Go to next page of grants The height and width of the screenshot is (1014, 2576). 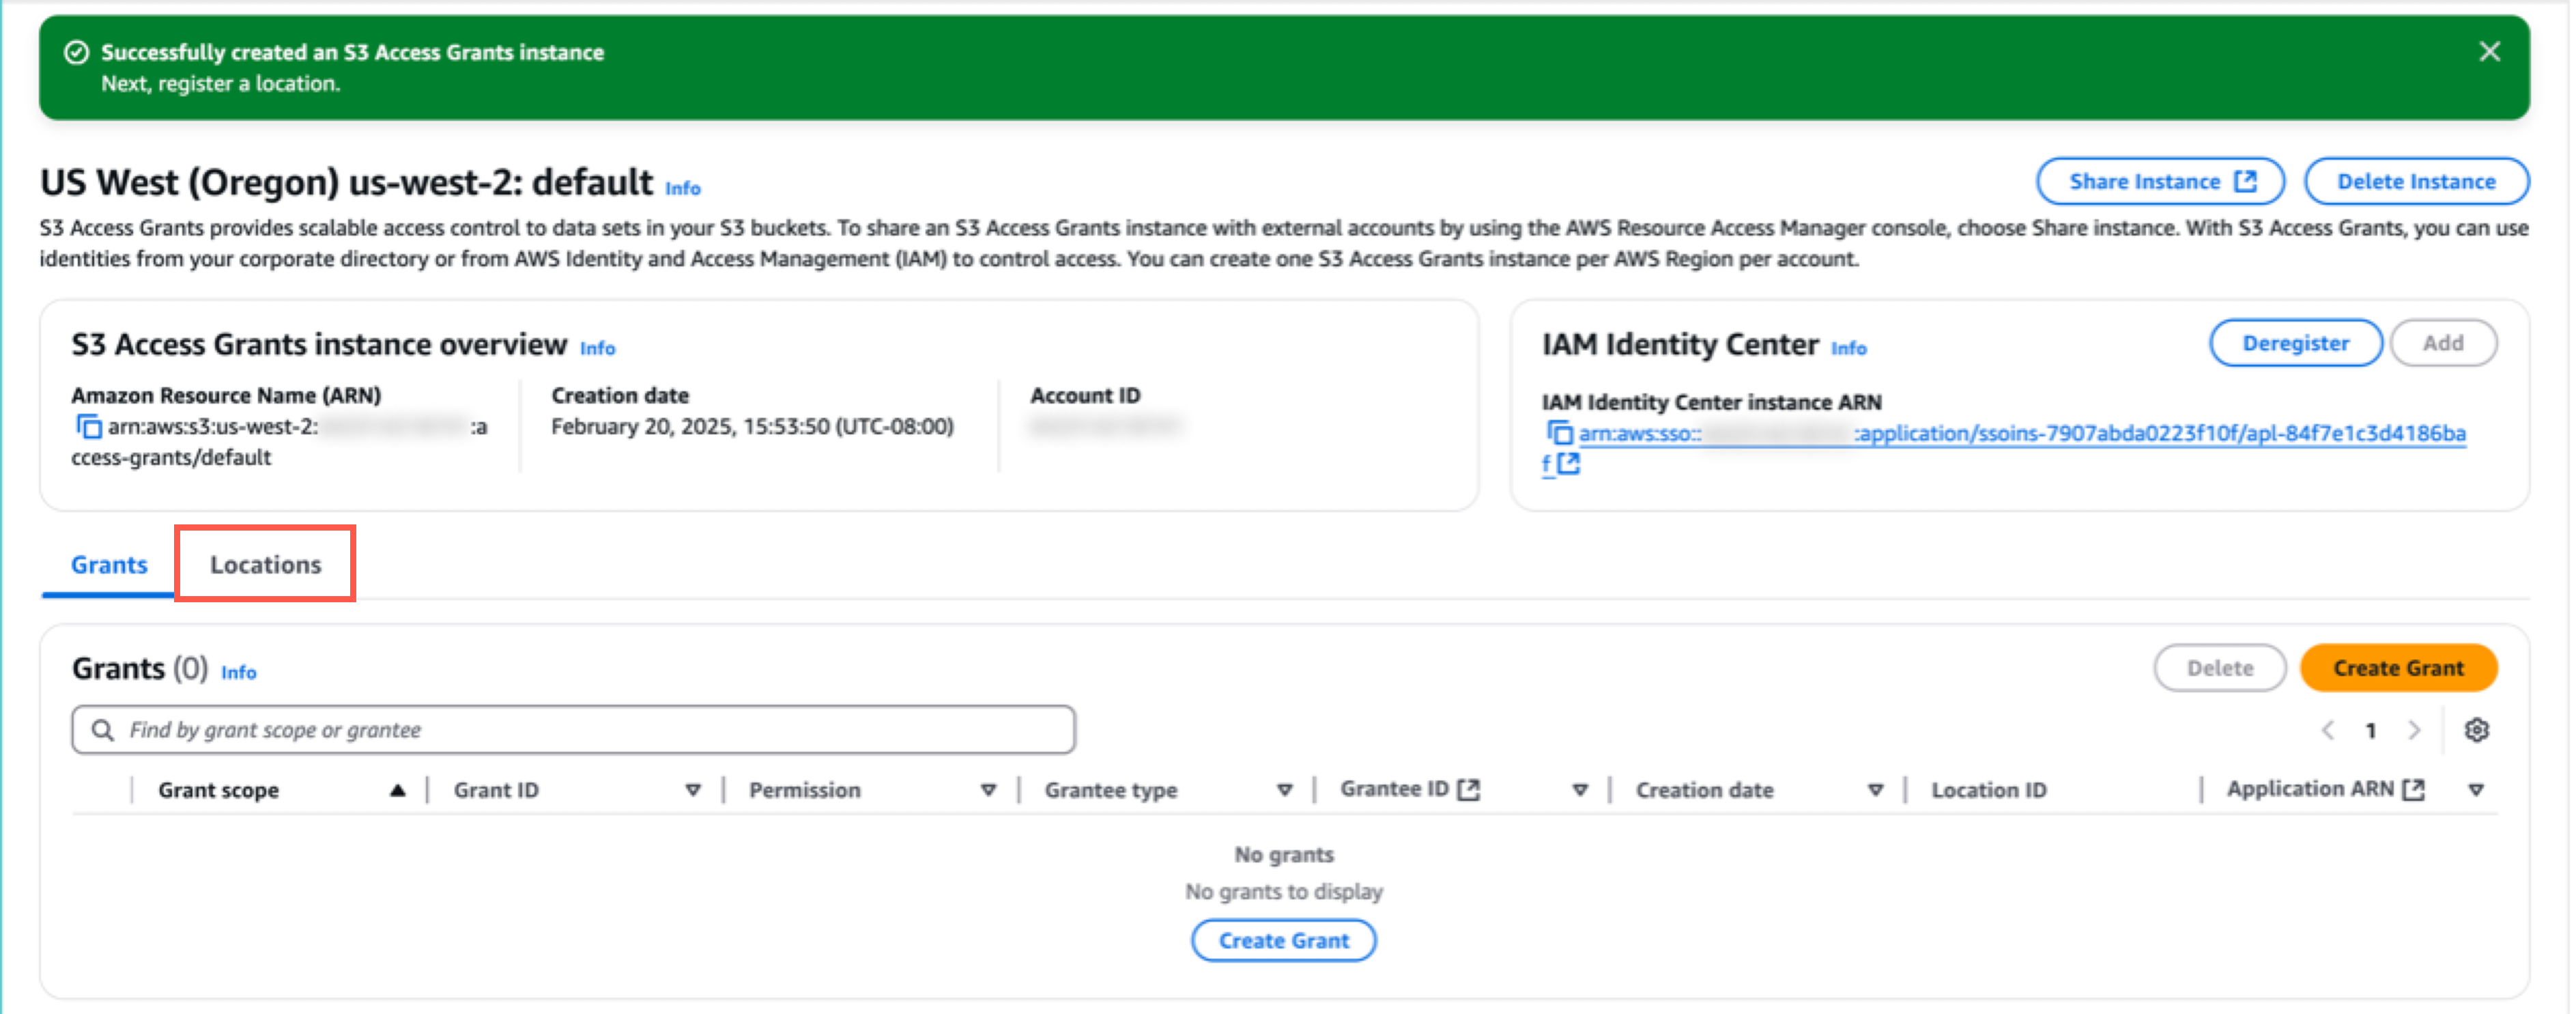pos(2414,730)
